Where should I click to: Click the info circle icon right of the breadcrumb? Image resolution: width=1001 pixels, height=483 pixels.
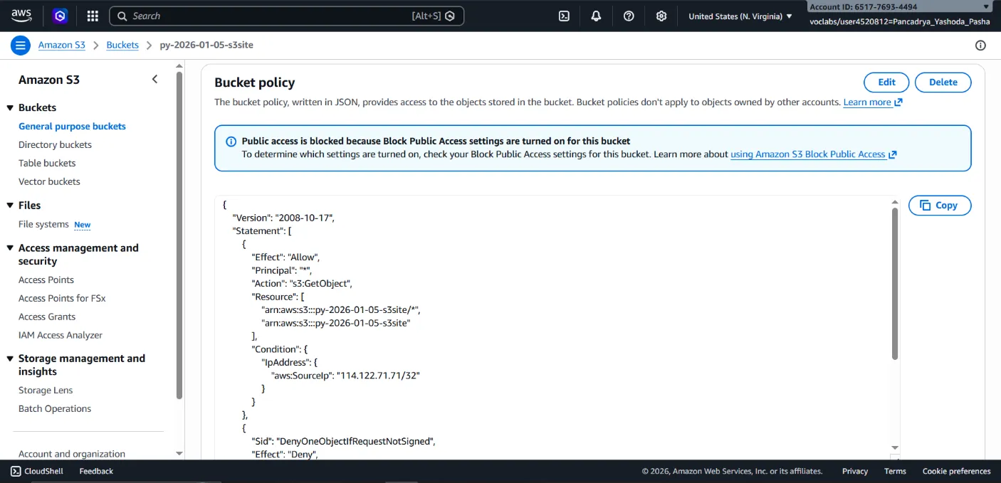pyautogui.click(x=980, y=45)
